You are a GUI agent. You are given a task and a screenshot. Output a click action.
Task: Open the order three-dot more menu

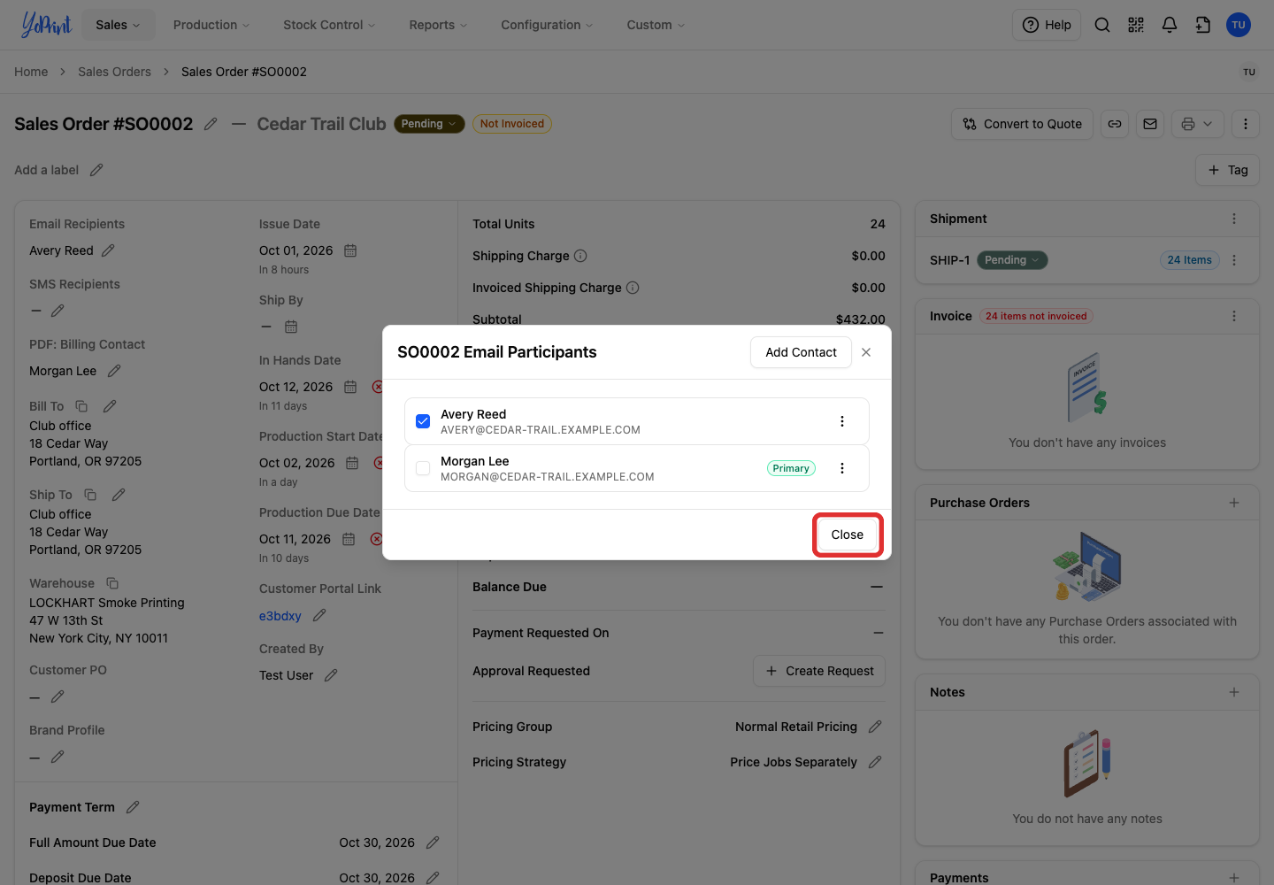click(1246, 124)
